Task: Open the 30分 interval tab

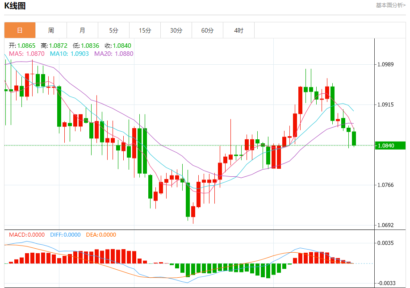Action: (x=176, y=30)
